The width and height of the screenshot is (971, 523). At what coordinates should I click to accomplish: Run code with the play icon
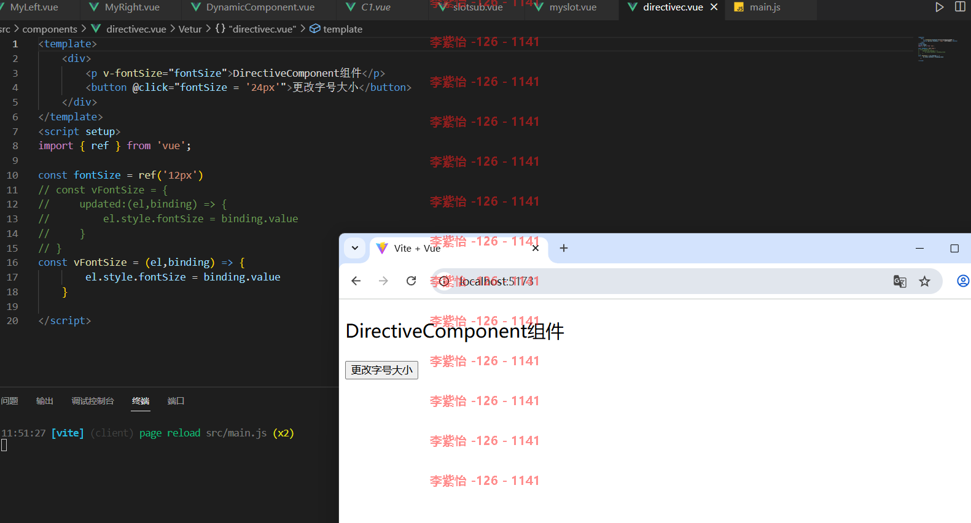[939, 7]
